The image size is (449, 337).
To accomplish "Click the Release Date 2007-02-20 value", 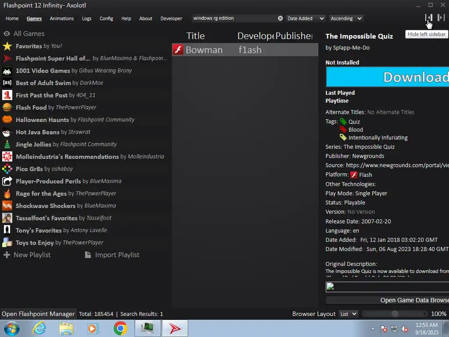I will (x=376, y=222).
